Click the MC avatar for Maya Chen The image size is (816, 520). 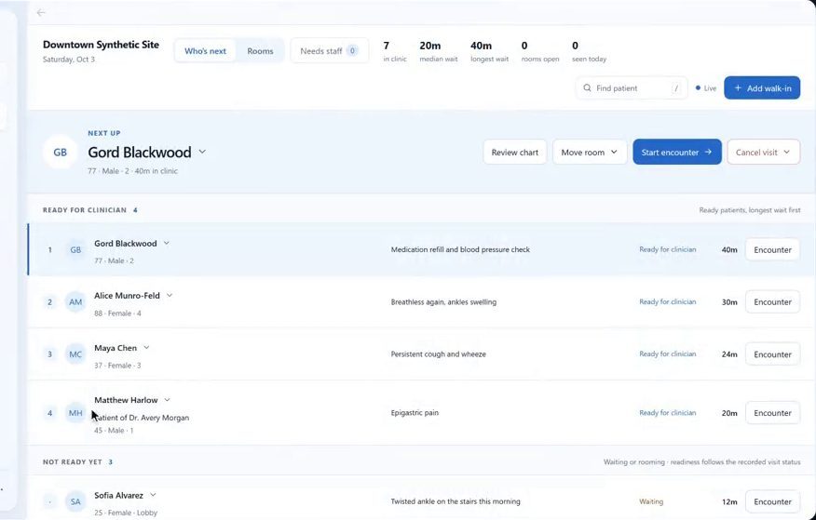[75, 354]
